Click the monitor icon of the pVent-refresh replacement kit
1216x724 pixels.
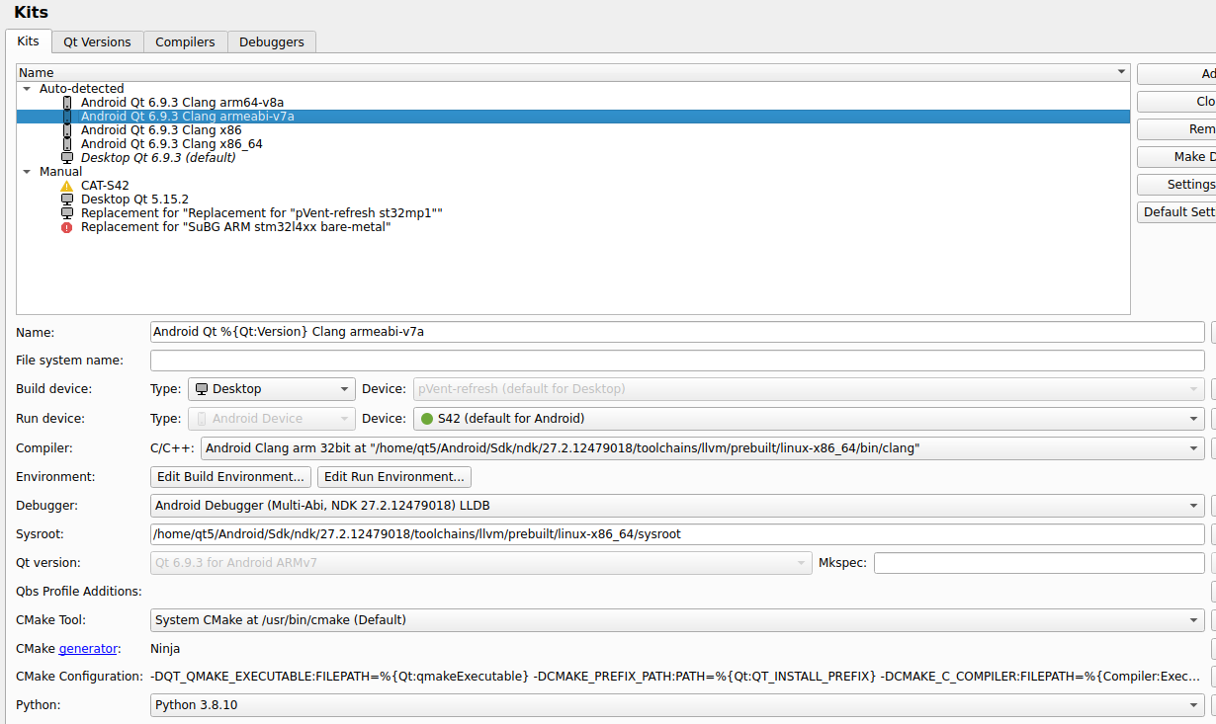pos(67,213)
